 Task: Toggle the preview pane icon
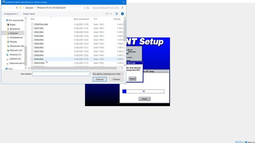[x=116, y=14]
